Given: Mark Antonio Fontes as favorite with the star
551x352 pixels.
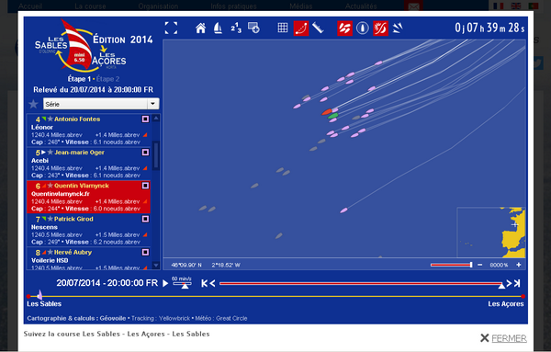Looking at the screenshot, I should (x=51, y=119).
